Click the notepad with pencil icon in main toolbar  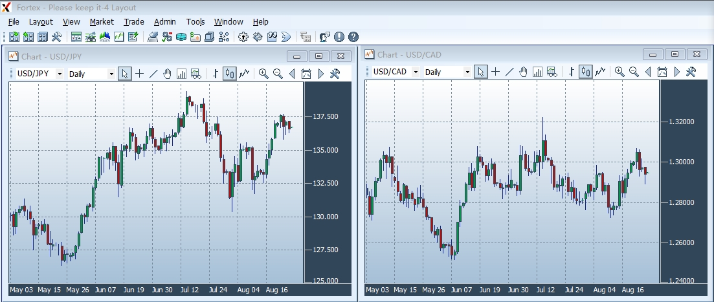pos(133,37)
